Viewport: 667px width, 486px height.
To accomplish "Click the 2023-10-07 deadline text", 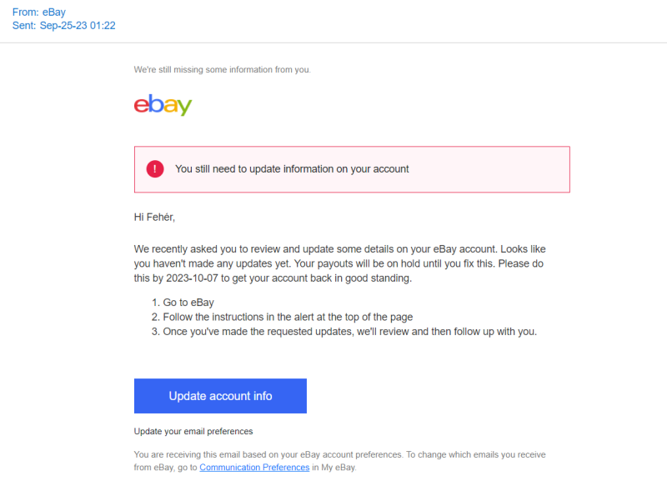I will (192, 278).
